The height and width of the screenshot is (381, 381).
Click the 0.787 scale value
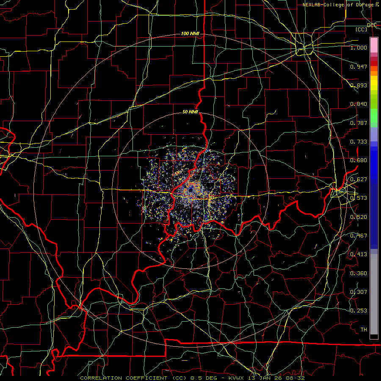359,123
